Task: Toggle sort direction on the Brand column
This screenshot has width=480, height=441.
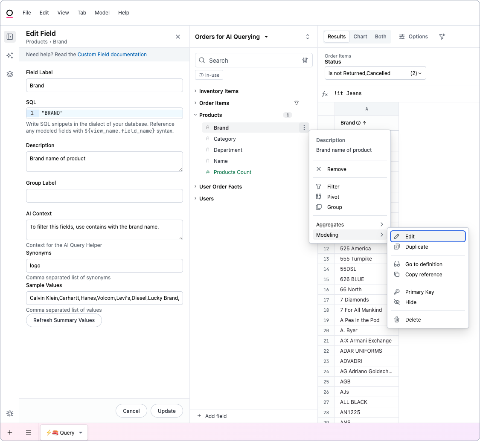Action: pyautogui.click(x=365, y=122)
